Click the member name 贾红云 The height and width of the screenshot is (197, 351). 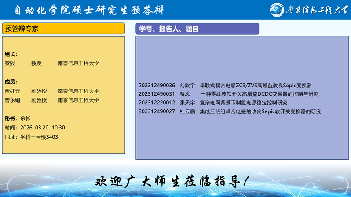12,91
